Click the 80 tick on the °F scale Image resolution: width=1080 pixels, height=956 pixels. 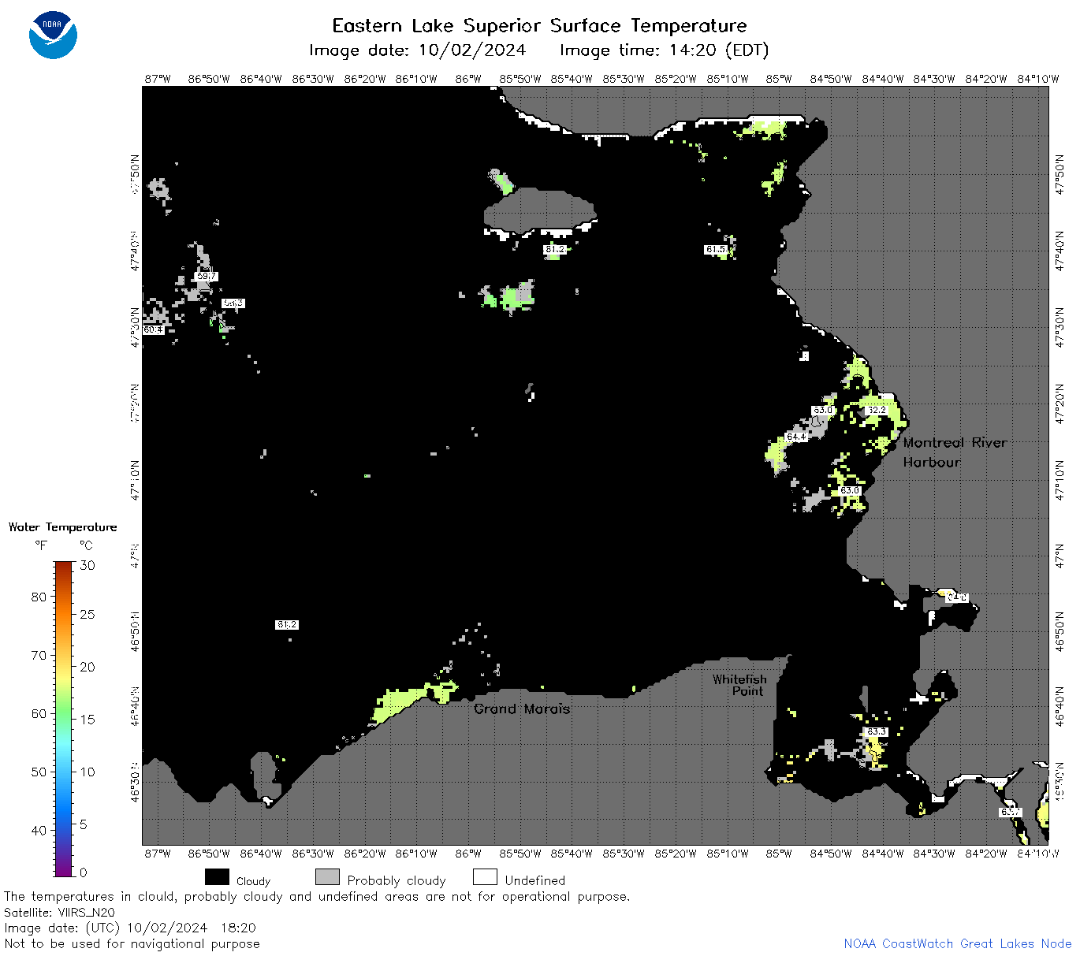[x=39, y=597]
